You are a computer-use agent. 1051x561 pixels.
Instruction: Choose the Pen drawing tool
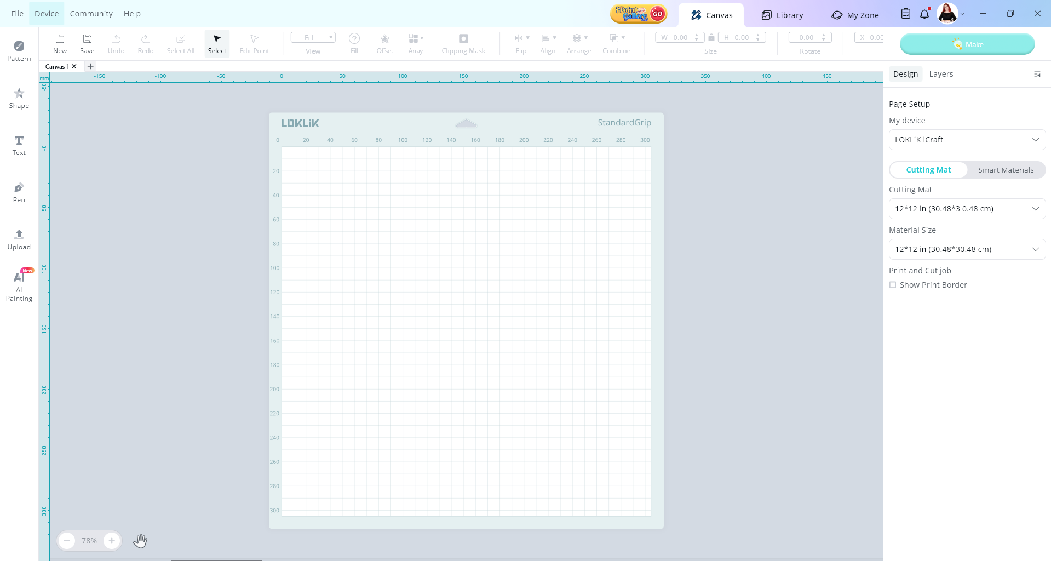pyautogui.click(x=19, y=192)
